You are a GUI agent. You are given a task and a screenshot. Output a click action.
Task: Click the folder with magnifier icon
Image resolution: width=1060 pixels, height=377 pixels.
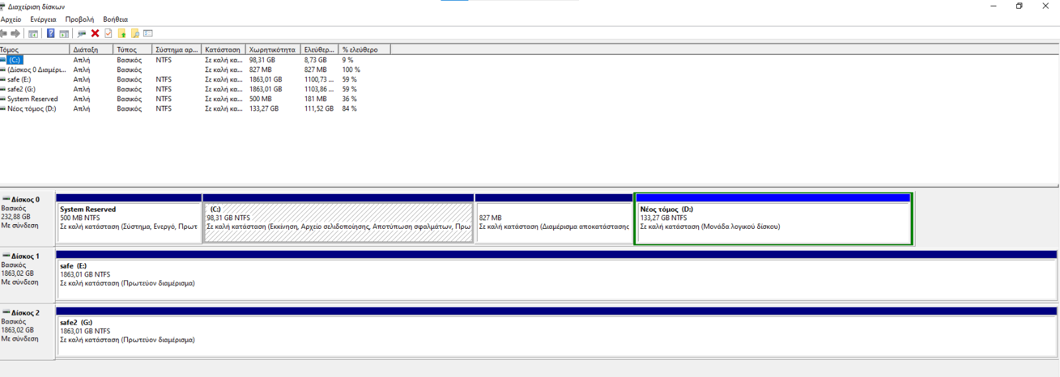click(135, 33)
